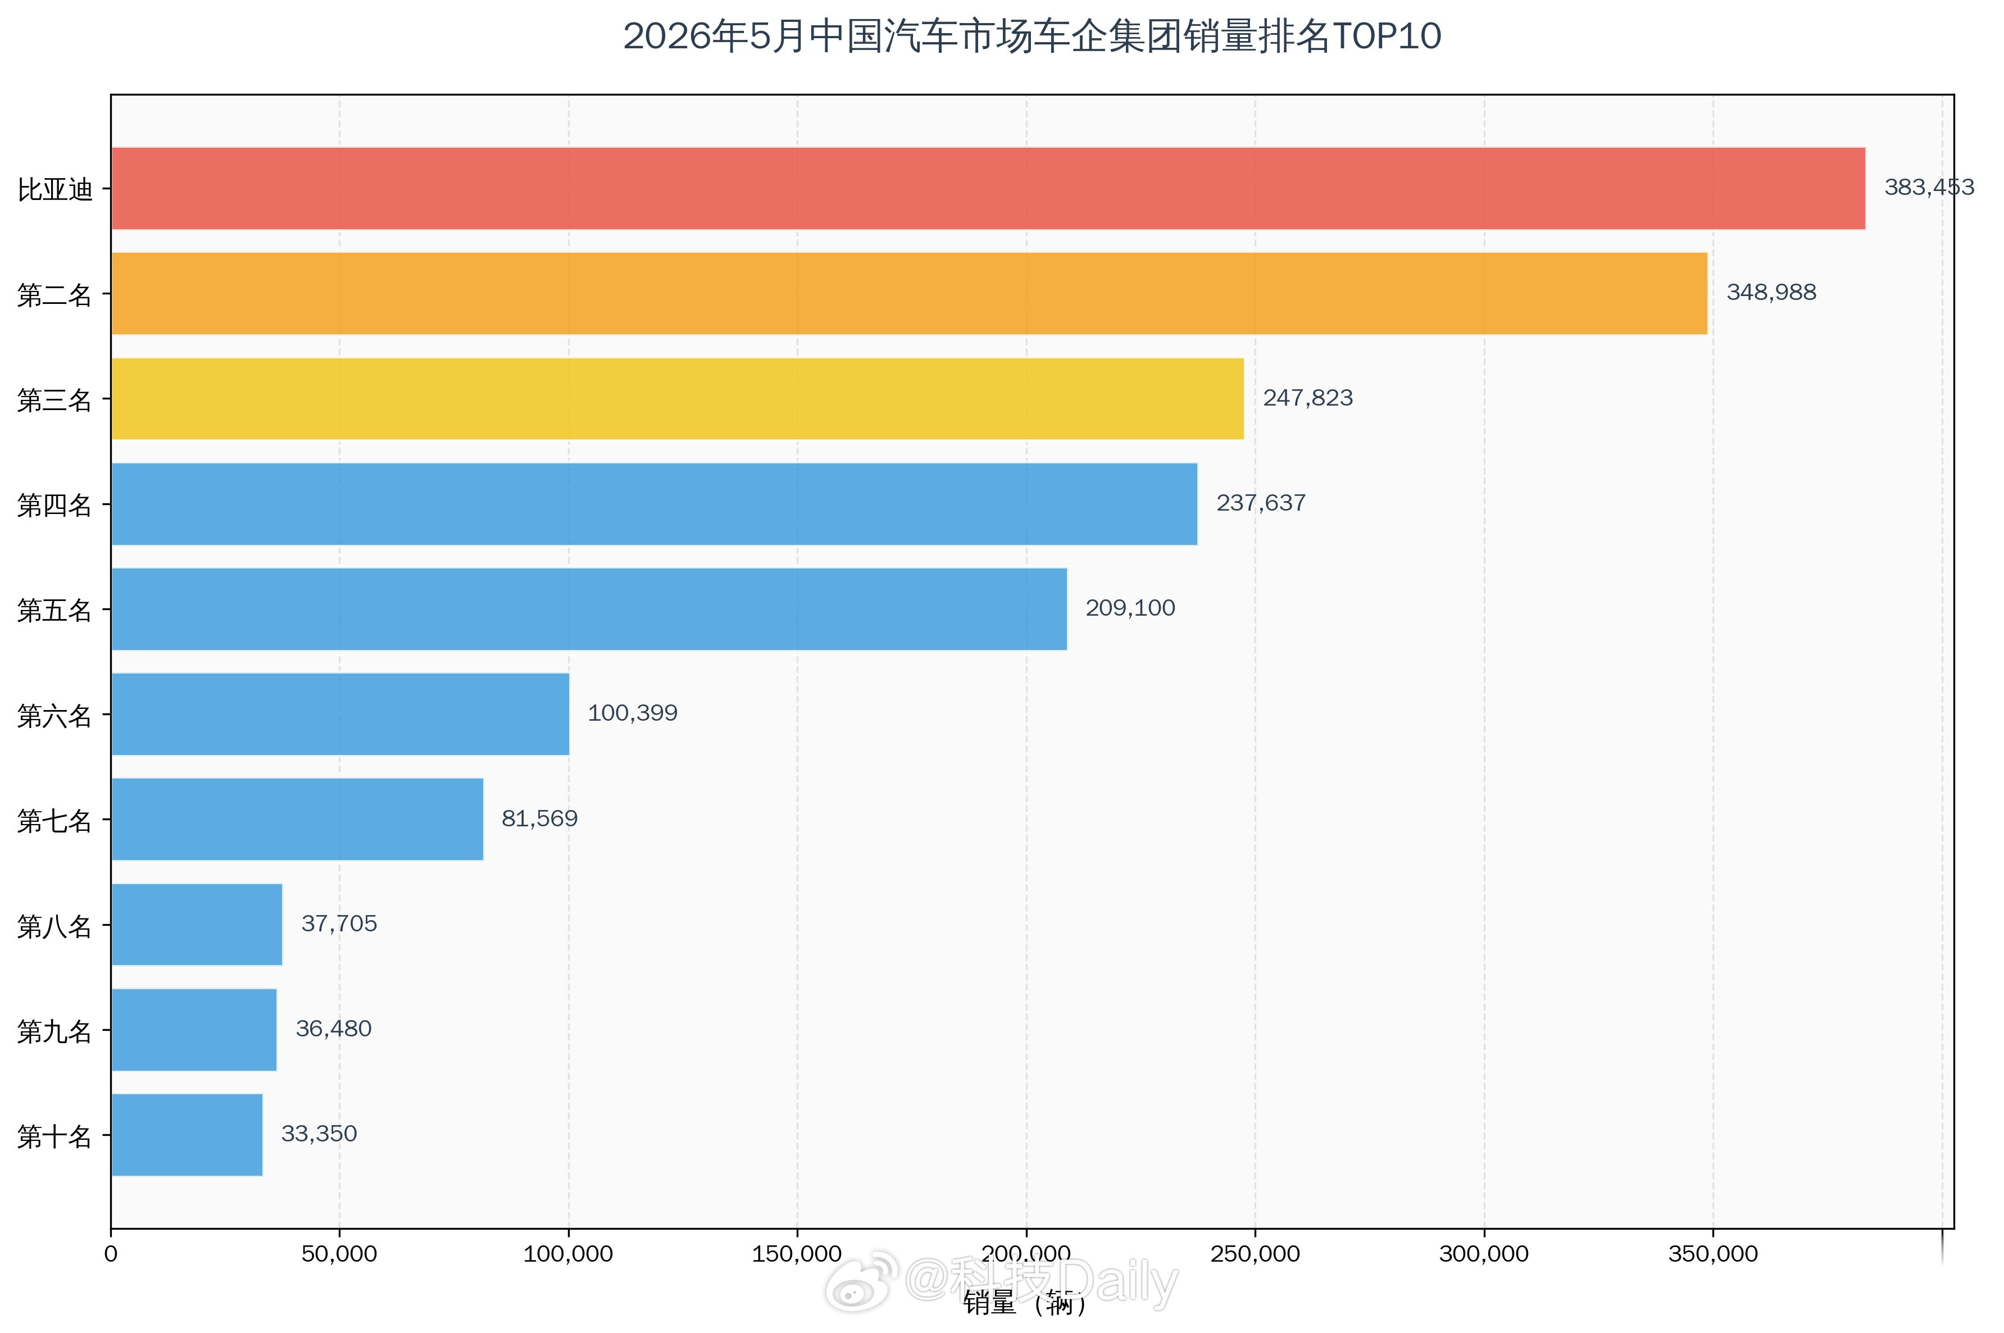
Task: Click the value label 37,705
Action: pyautogui.click(x=338, y=923)
